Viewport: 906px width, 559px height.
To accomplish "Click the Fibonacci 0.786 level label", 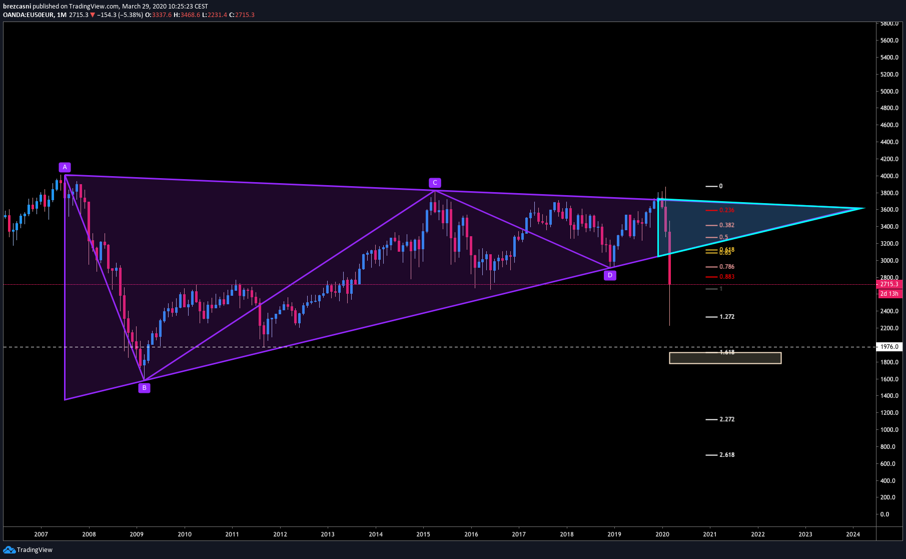I will (x=727, y=267).
